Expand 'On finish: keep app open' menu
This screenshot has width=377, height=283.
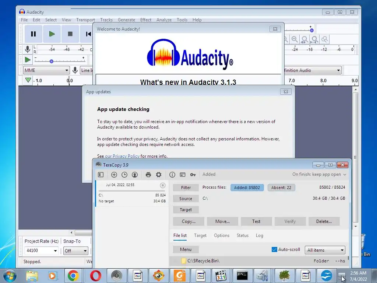tap(319, 174)
